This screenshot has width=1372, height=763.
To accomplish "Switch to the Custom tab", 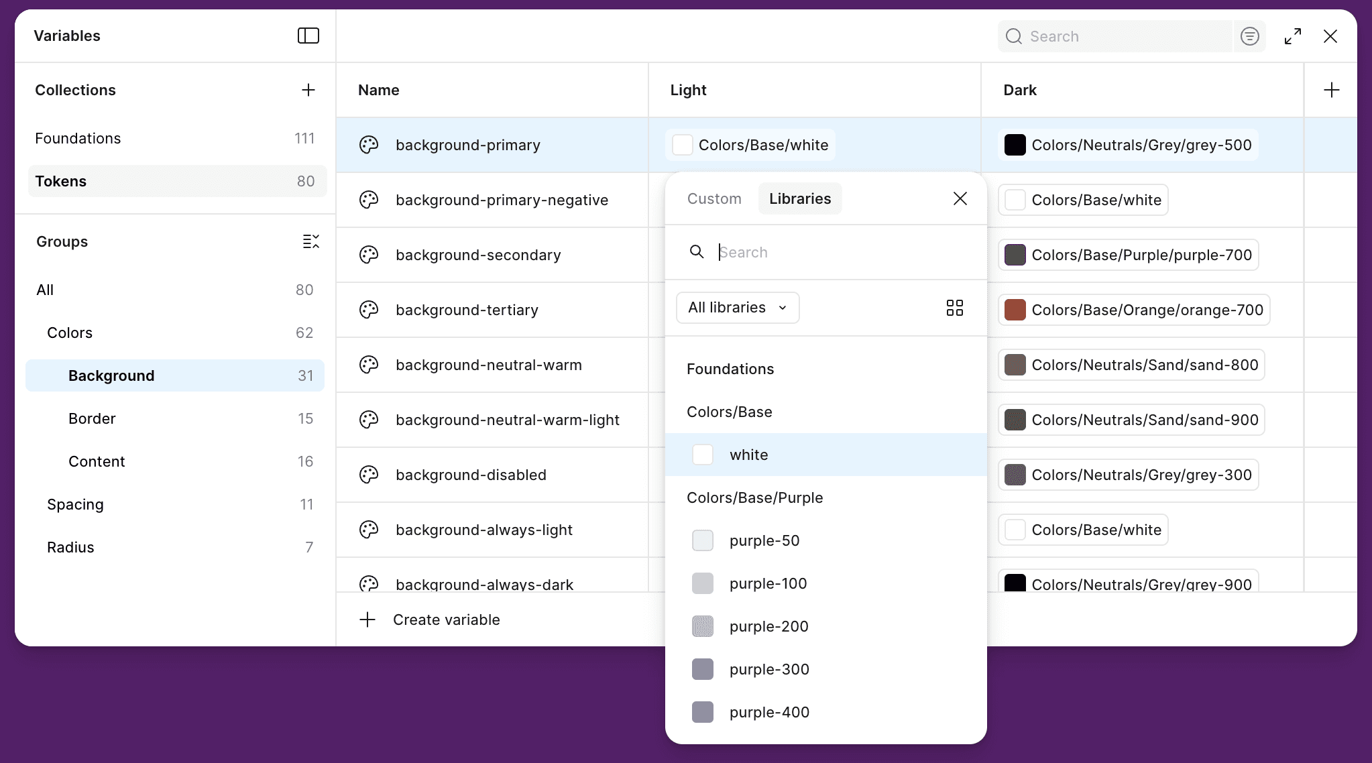I will [713, 198].
